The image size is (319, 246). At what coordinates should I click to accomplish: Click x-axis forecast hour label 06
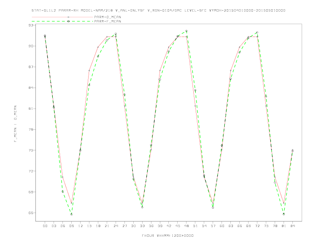(x=63, y=226)
